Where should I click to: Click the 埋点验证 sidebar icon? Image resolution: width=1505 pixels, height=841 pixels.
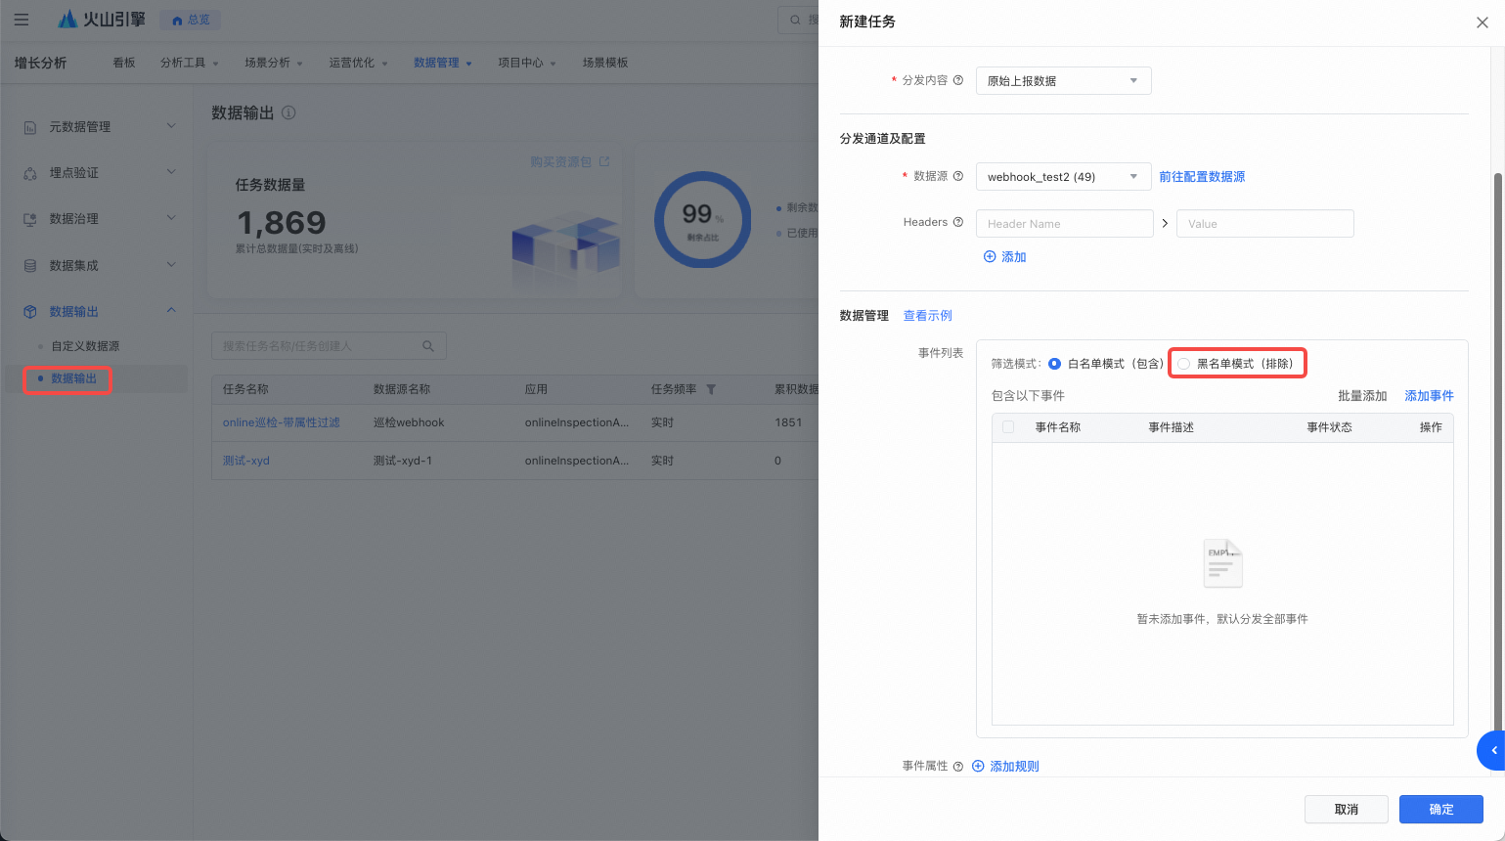(30, 173)
